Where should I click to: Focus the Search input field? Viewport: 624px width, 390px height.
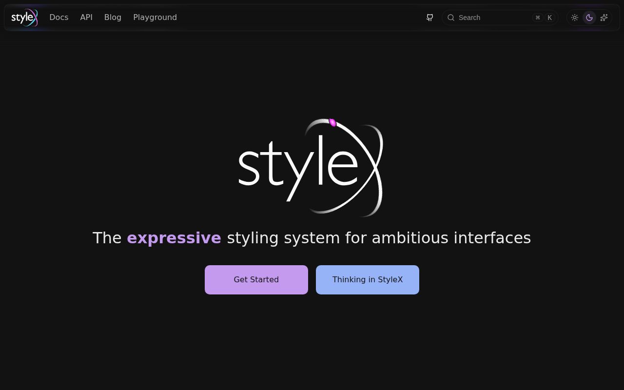click(500, 18)
